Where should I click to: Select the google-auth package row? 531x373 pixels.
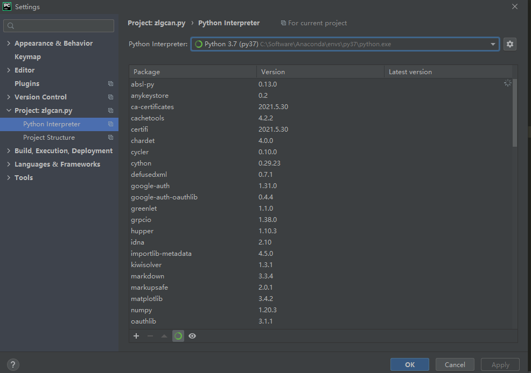pos(320,186)
